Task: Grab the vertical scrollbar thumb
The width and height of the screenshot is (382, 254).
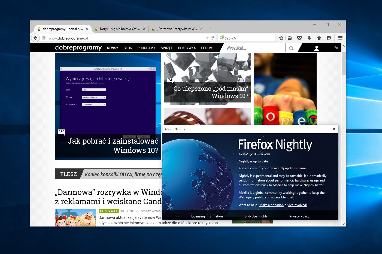Action: [344, 64]
